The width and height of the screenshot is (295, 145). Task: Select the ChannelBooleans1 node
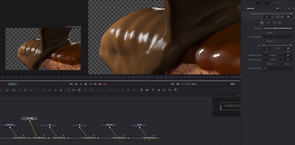(20, 138)
